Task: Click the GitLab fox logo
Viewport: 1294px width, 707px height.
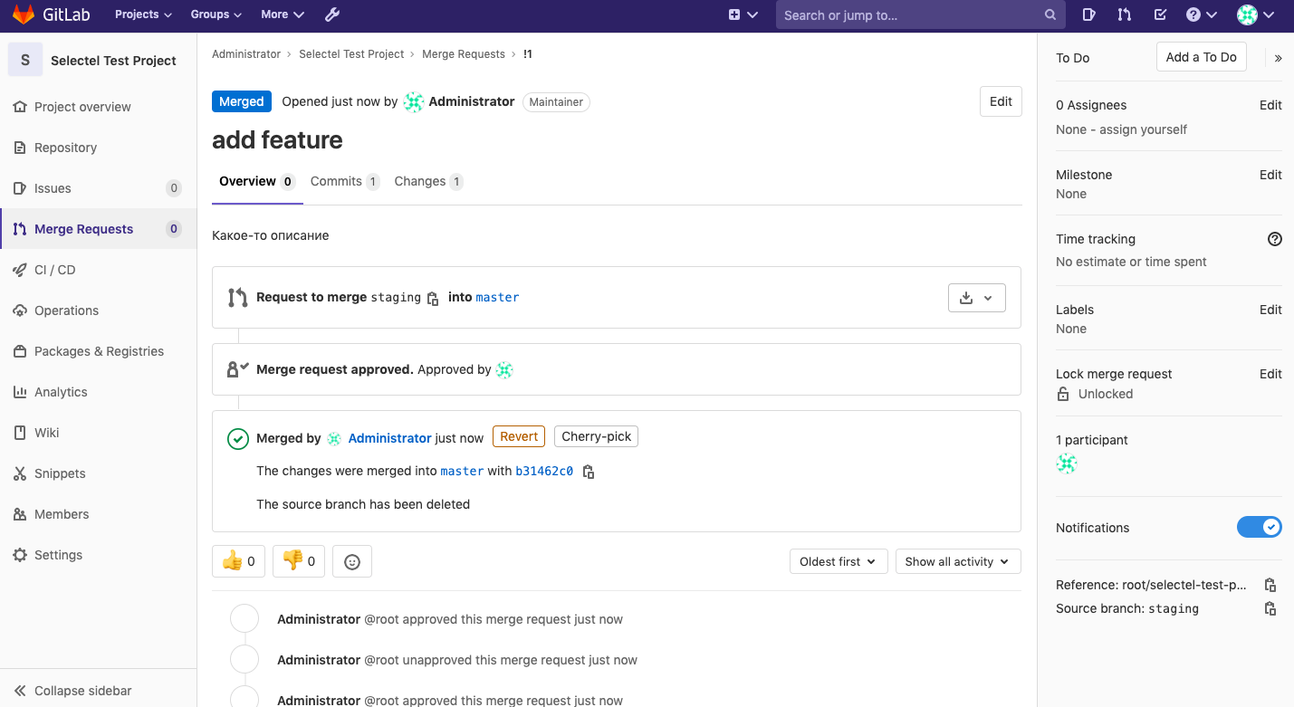Action: [24, 14]
